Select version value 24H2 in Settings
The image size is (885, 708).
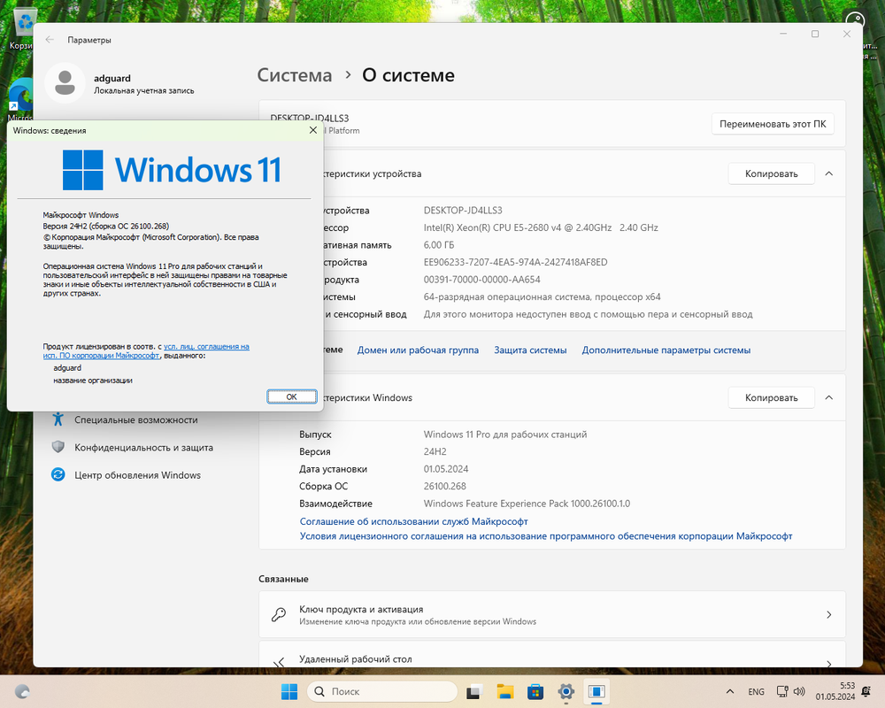tap(435, 451)
